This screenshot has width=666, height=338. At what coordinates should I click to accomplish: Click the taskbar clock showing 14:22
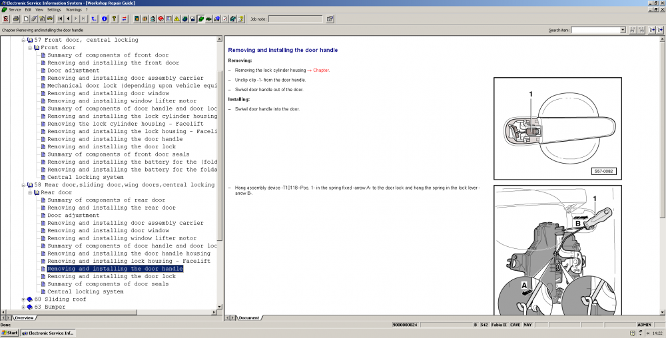pyautogui.click(x=657, y=333)
